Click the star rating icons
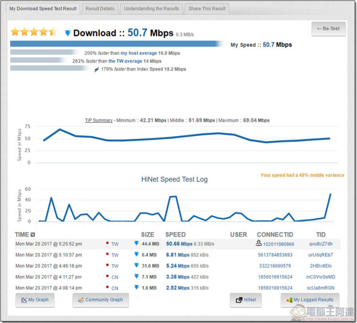Viewport: 357px width, 323px height. click(x=34, y=32)
